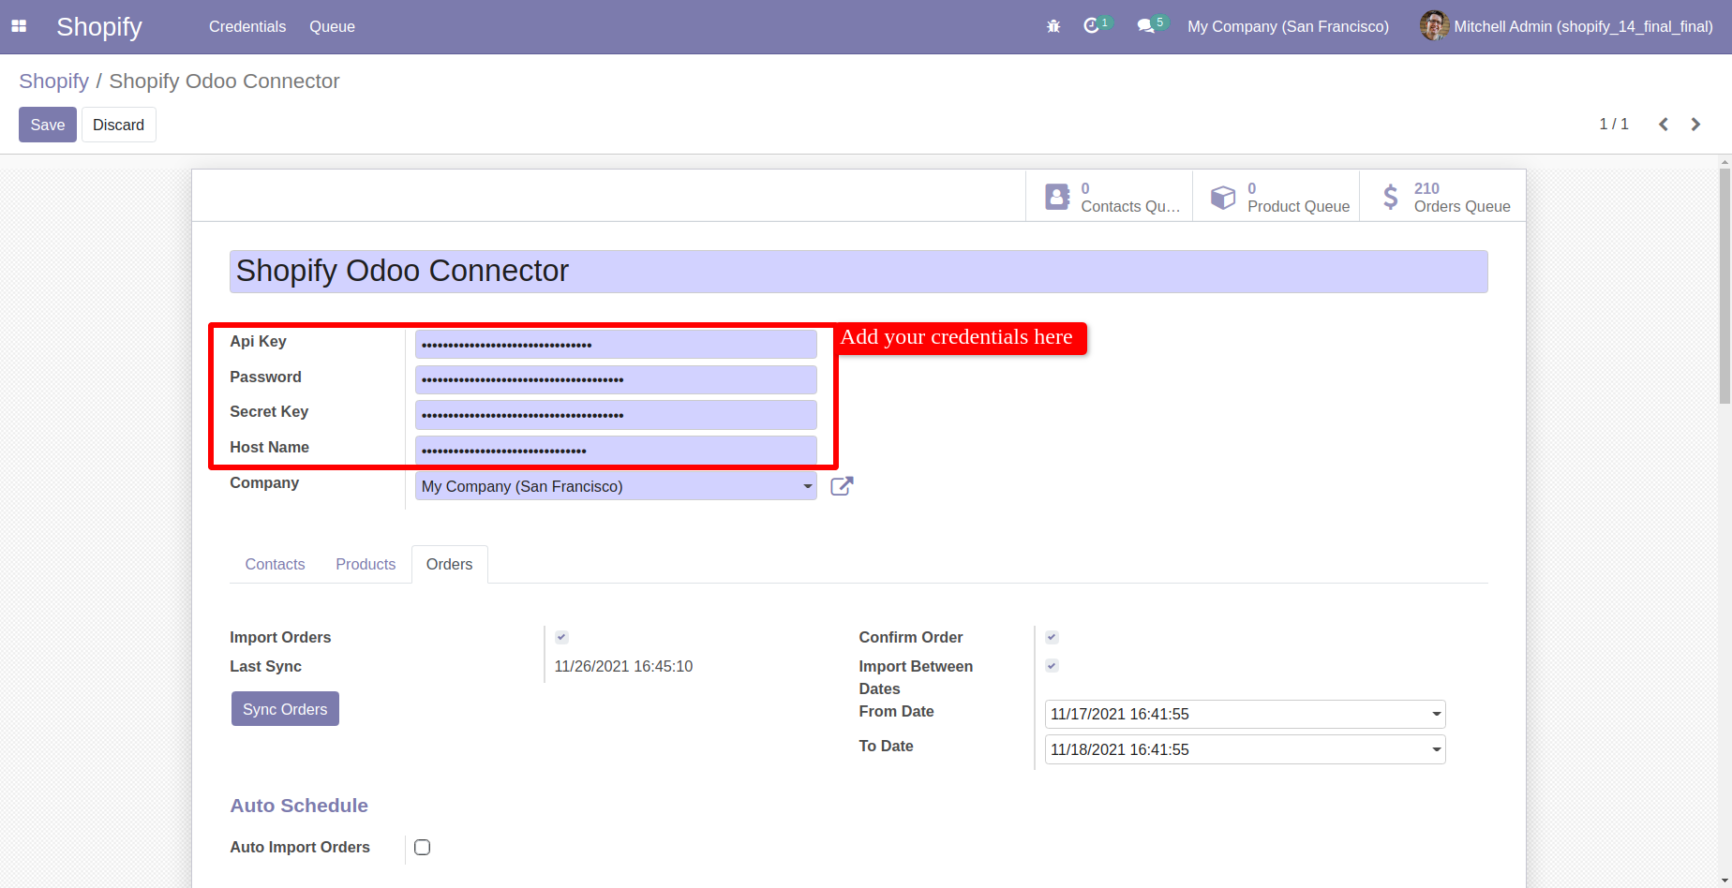Click the Import Orders label
Viewport: 1732px width, 888px height.
tap(280, 637)
